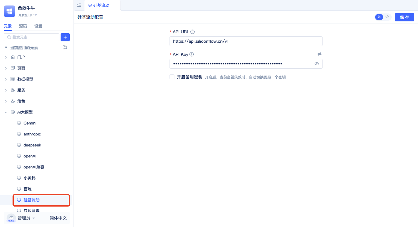Click the cube icon beside Gemini

(x=19, y=123)
